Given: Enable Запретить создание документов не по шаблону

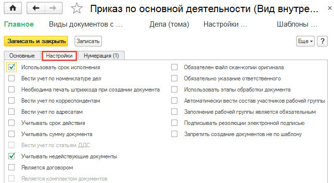Looking at the screenshot, I should (x=174, y=134).
